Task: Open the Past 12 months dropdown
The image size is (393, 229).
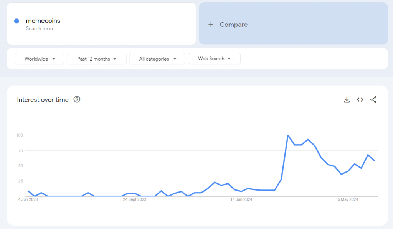Action: click(x=96, y=59)
